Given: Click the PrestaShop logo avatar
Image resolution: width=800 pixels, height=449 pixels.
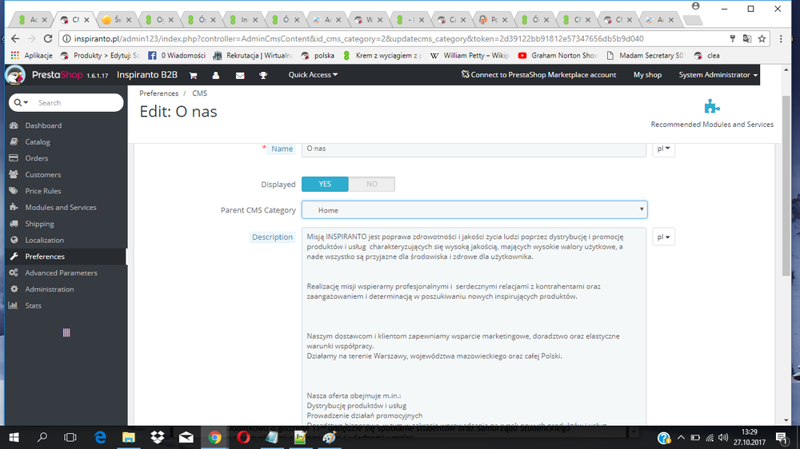Looking at the screenshot, I should 15,75.
